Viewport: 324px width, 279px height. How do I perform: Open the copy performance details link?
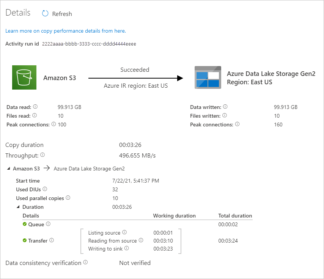(x=66, y=31)
